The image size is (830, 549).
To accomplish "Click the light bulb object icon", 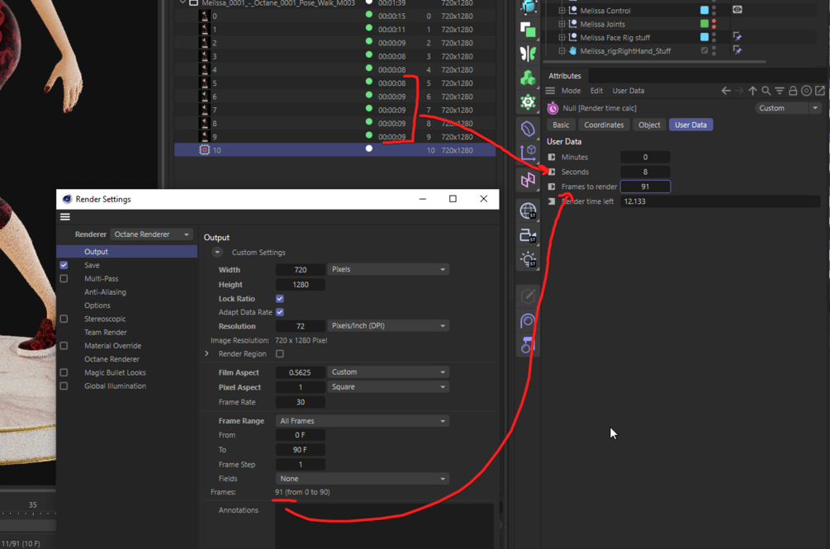I will [x=528, y=260].
